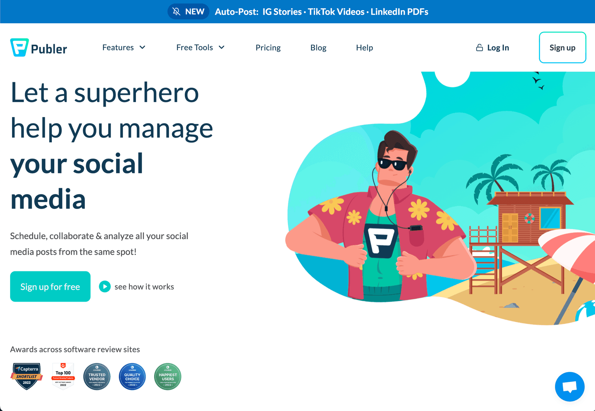Open the Capterra Shortlist 2022 badge

coord(27,376)
